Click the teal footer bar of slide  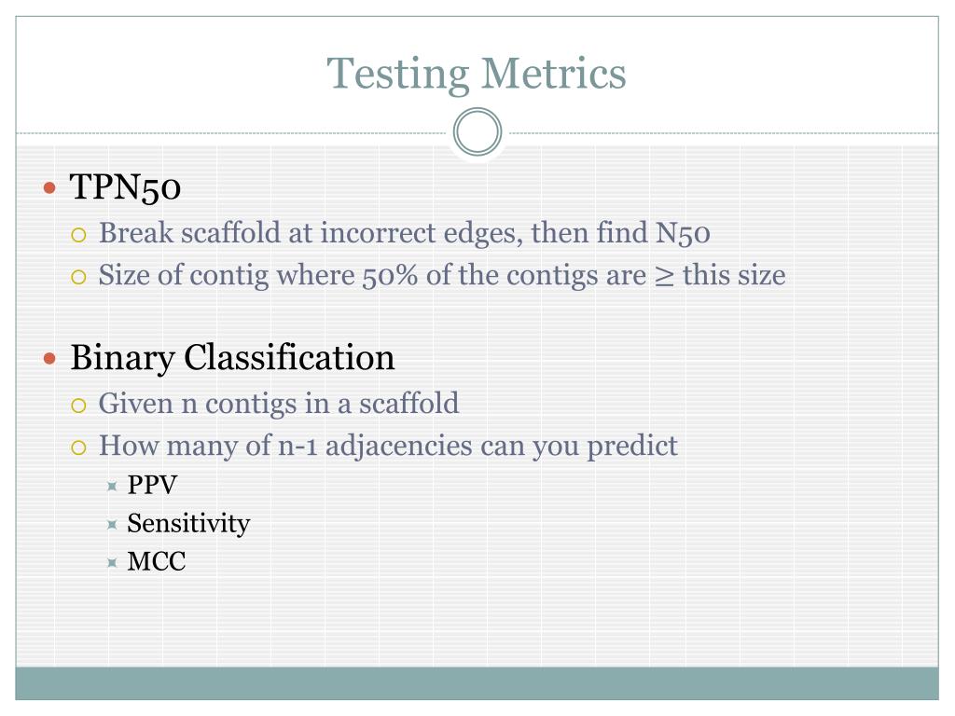point(477,683)
